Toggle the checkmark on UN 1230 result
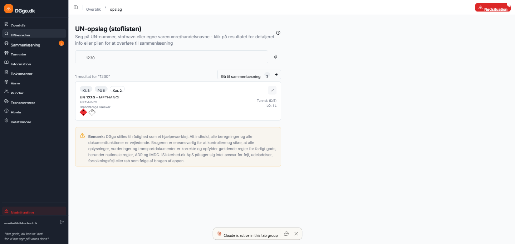This screenshot has width=515, height=244. coord(272,90)
